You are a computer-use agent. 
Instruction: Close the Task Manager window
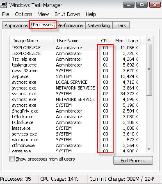coord(155,5)
